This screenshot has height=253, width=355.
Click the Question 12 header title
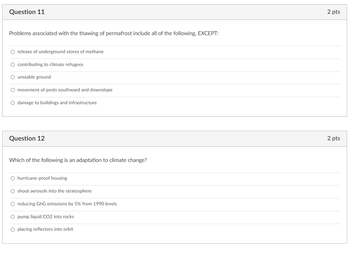click(x=27, y=138)
